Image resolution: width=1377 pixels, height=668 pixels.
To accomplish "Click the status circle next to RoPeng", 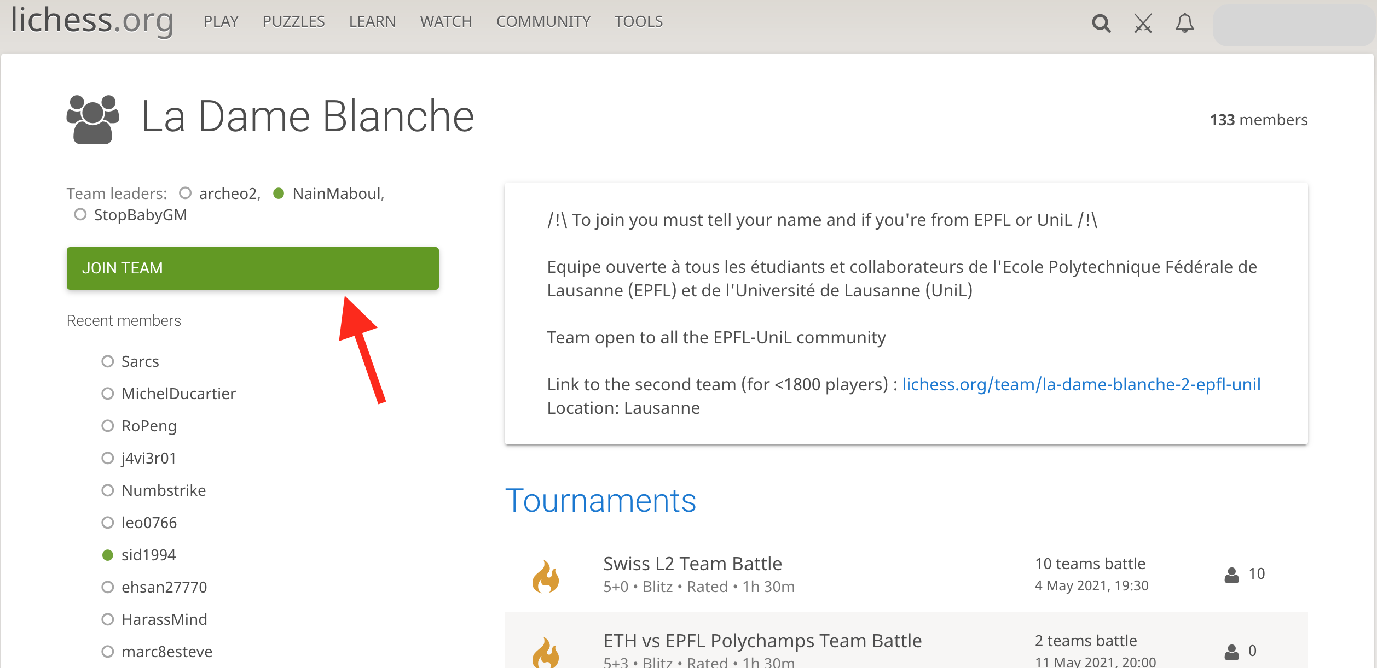I will (x=108, y=426).
